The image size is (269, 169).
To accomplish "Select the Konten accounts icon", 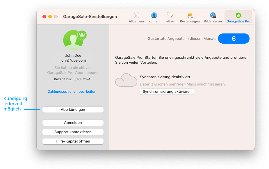I will point(154,15).
